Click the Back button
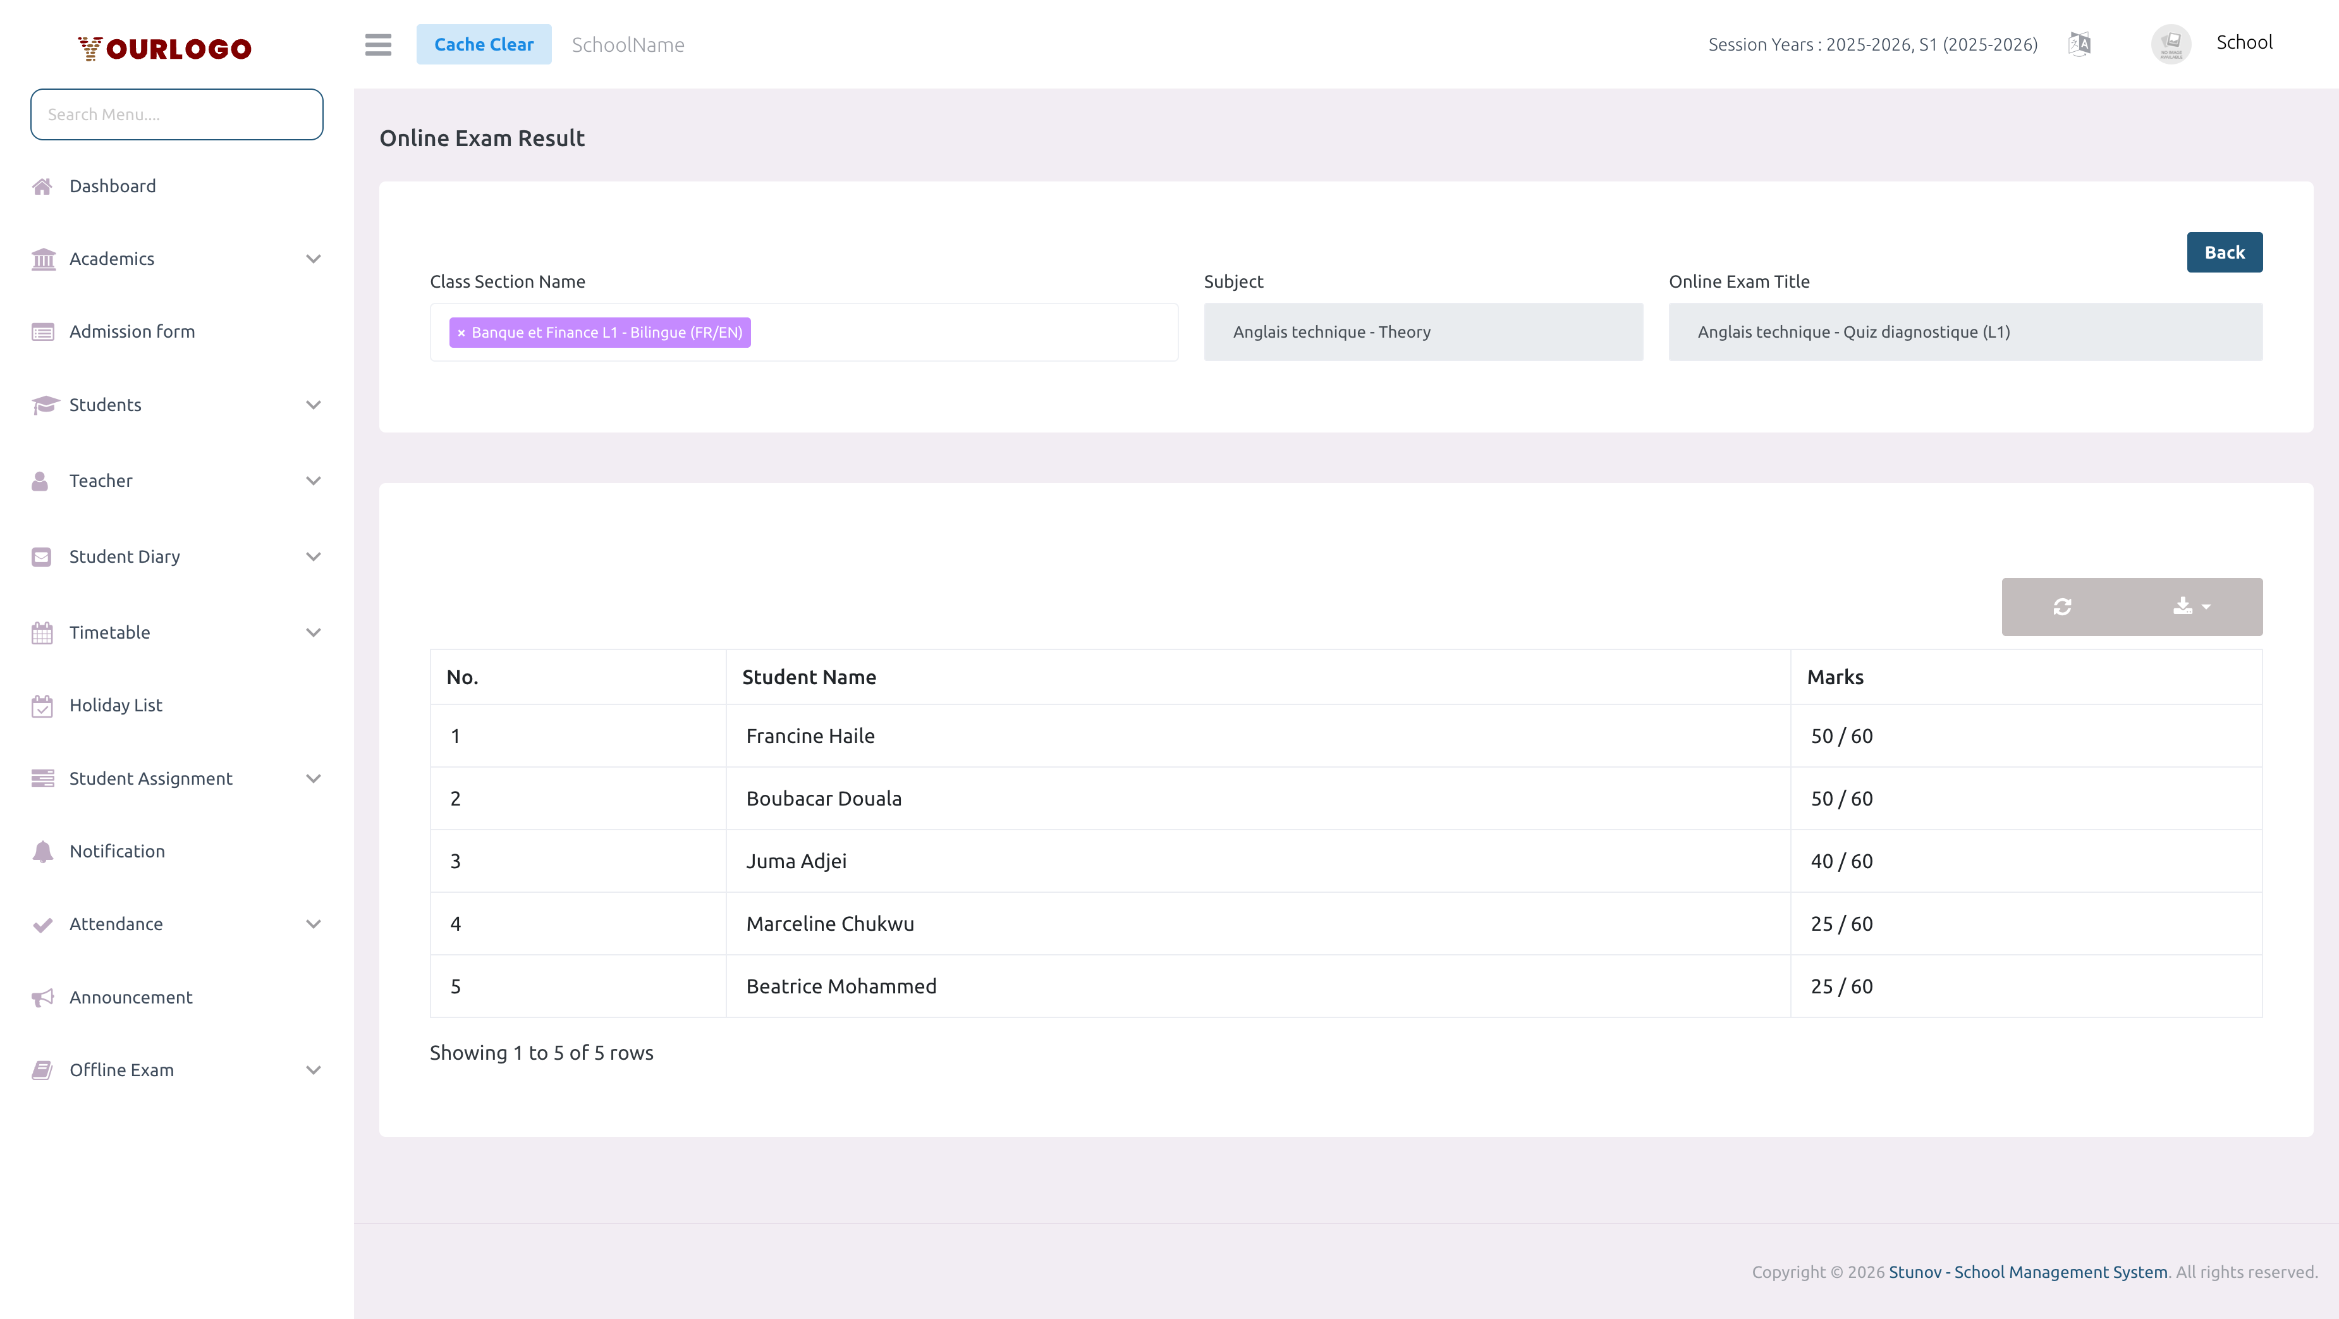This screenshot has height=1319, width=2339. tap(2224, 252)
